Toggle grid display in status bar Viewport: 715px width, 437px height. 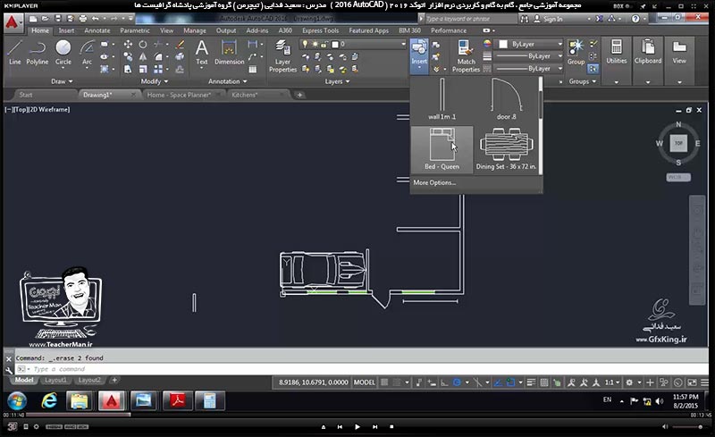(x=385, y=382)
